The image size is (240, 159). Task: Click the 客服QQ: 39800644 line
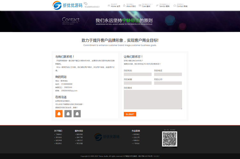coord(64,88)
